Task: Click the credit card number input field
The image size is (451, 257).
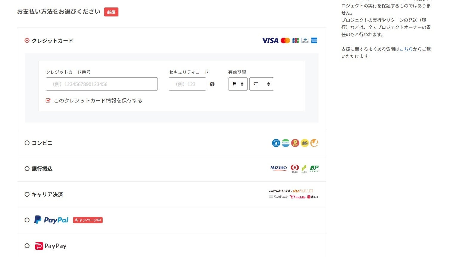Action: [x=102, y=84]
